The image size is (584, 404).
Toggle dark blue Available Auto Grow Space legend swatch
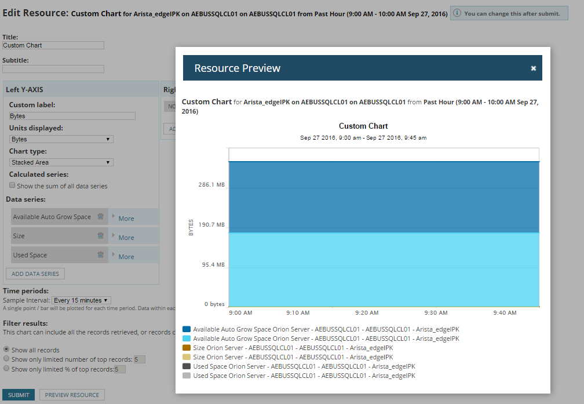[x=187, y=329]
